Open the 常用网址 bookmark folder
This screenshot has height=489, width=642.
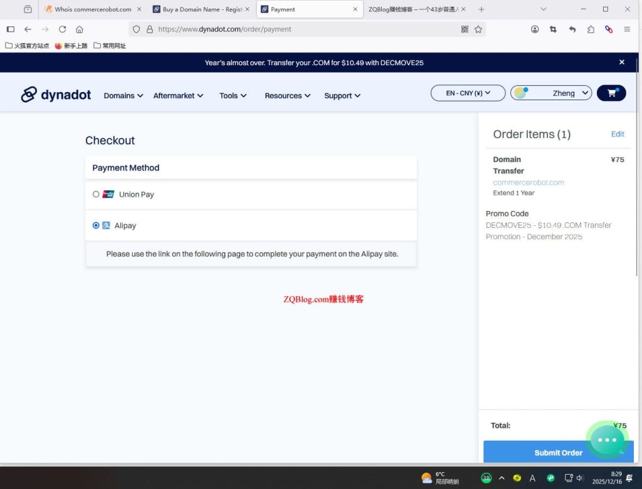point(110,45)
